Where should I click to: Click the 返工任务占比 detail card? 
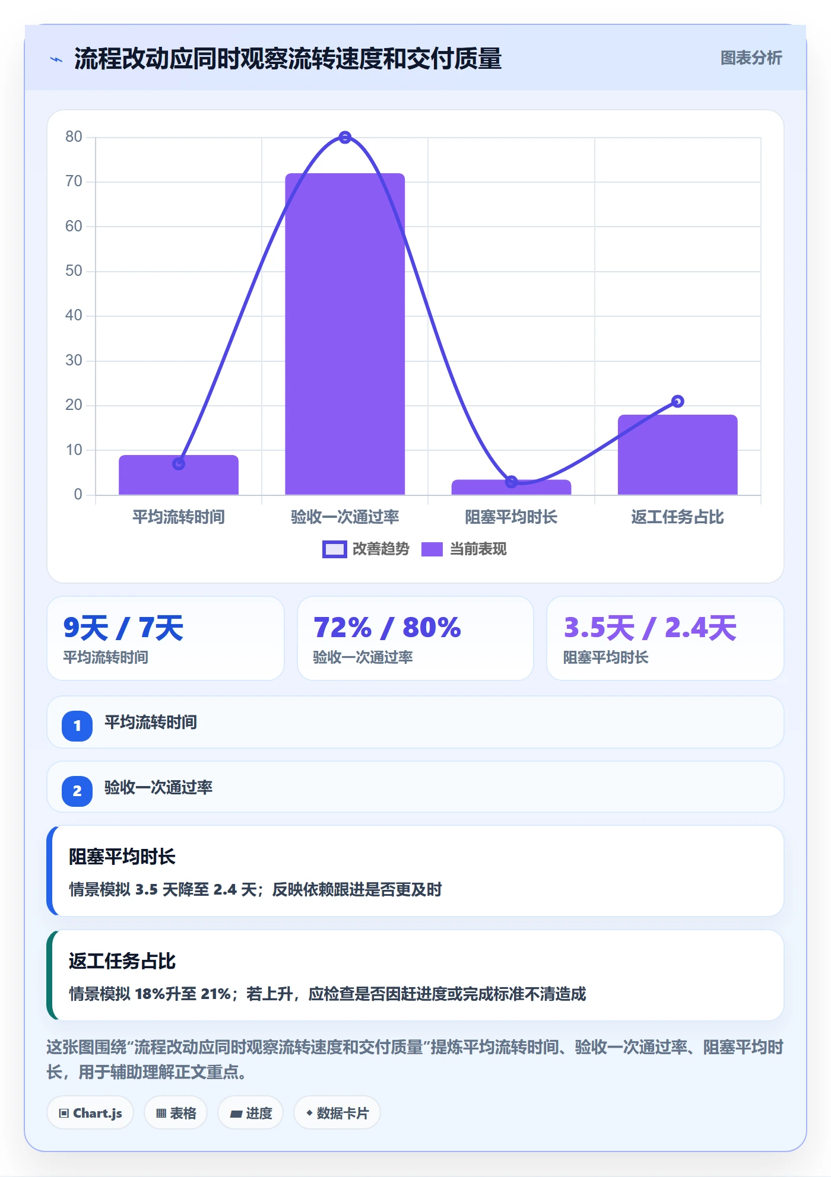point(415,975)
